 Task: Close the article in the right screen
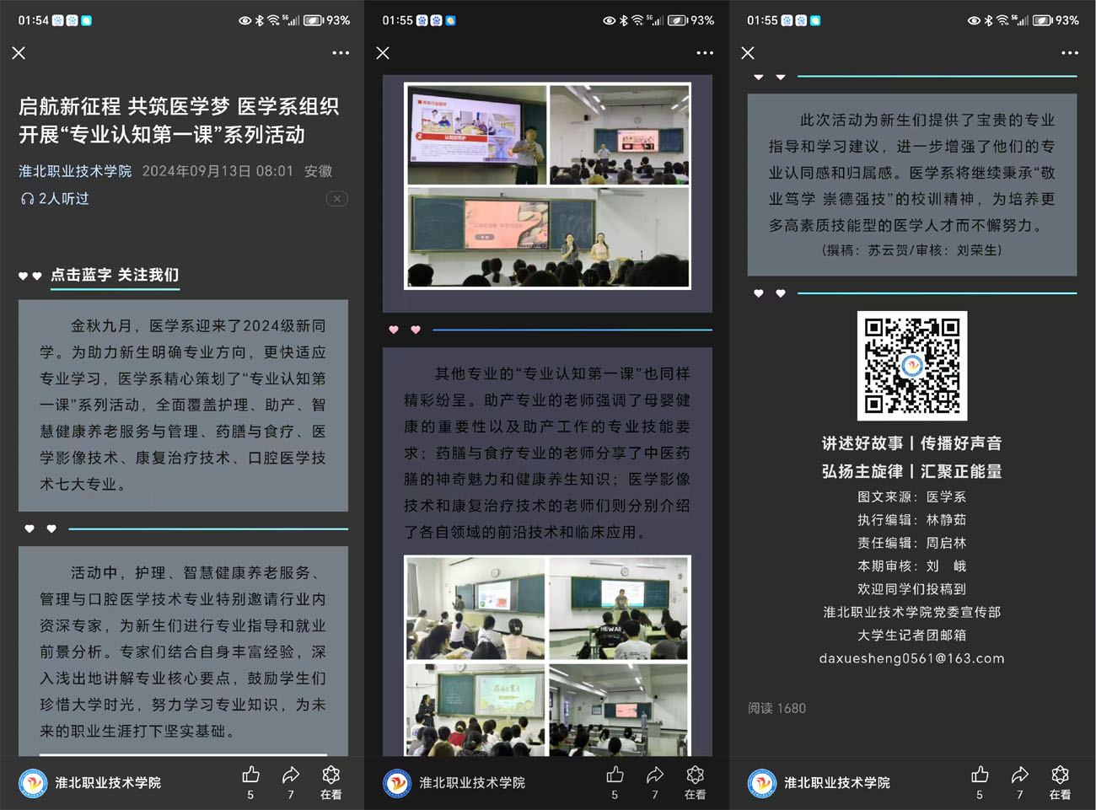(748, 53)
